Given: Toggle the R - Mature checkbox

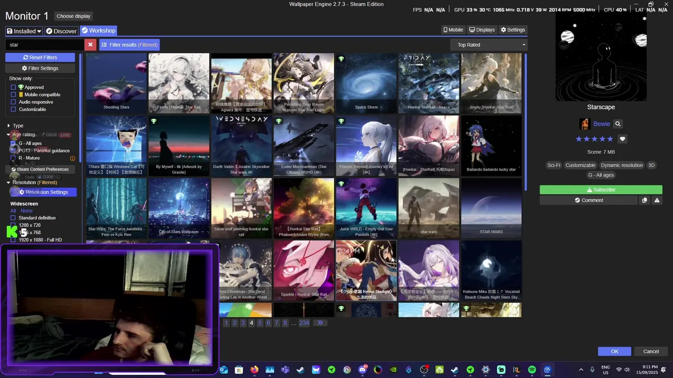Looking at the screenshot, I should [x=13, y=158].
